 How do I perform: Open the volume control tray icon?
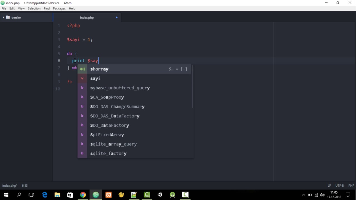pyautogui.click(x=322, y=195)
